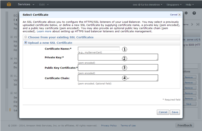Click the Save button in dialog
This screenshot has width=202, height=131.
point(175,112)
